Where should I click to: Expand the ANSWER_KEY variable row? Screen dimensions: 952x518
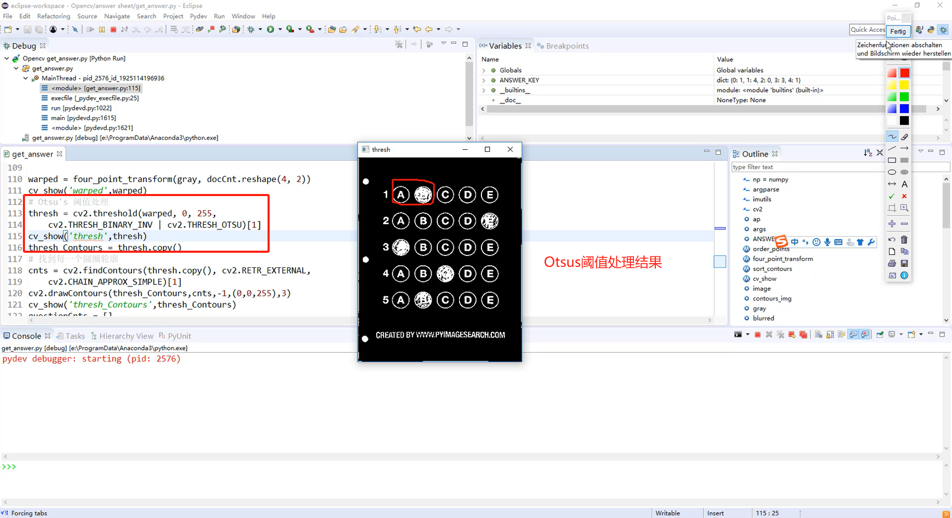click(x=484, y=80)
